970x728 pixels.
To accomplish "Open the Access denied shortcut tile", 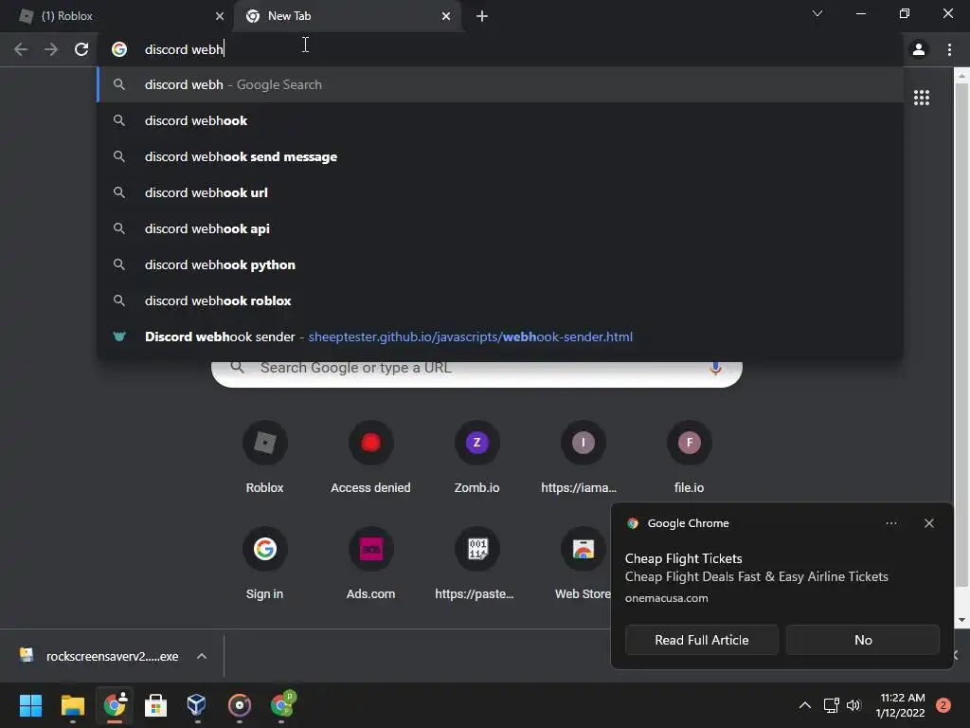I will tap(370, 456).
